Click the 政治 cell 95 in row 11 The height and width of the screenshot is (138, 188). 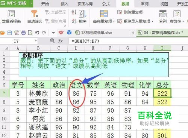pyautogui.click(x=59, y=127)
